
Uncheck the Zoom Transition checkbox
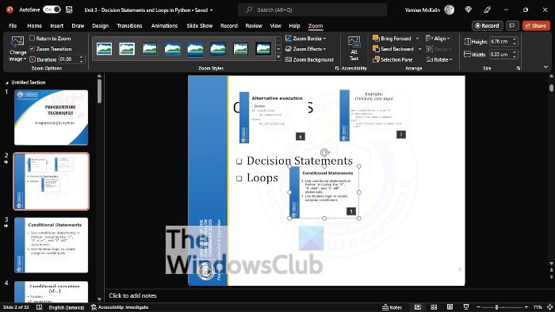(33, 49)
